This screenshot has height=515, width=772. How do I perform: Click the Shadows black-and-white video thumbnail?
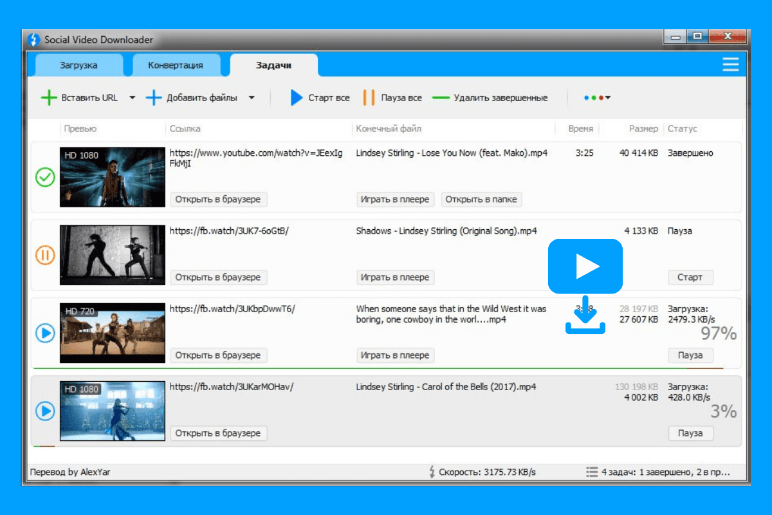113,255
